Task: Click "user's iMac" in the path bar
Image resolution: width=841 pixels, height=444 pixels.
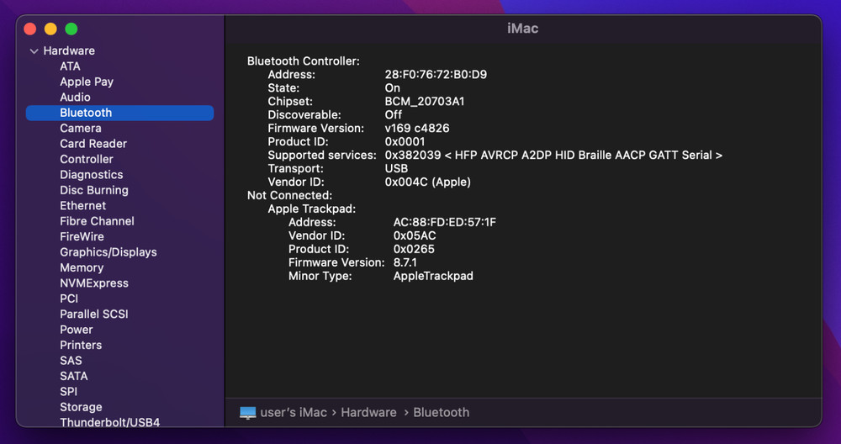Action: tap(293, 413)
